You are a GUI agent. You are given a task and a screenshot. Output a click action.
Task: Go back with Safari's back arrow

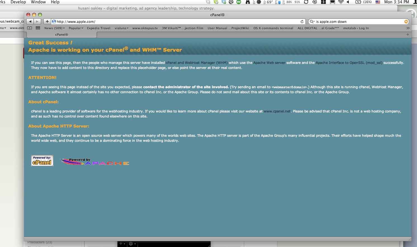[30, 21]
